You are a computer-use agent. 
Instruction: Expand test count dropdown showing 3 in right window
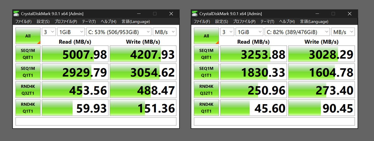tap(227, 32)
